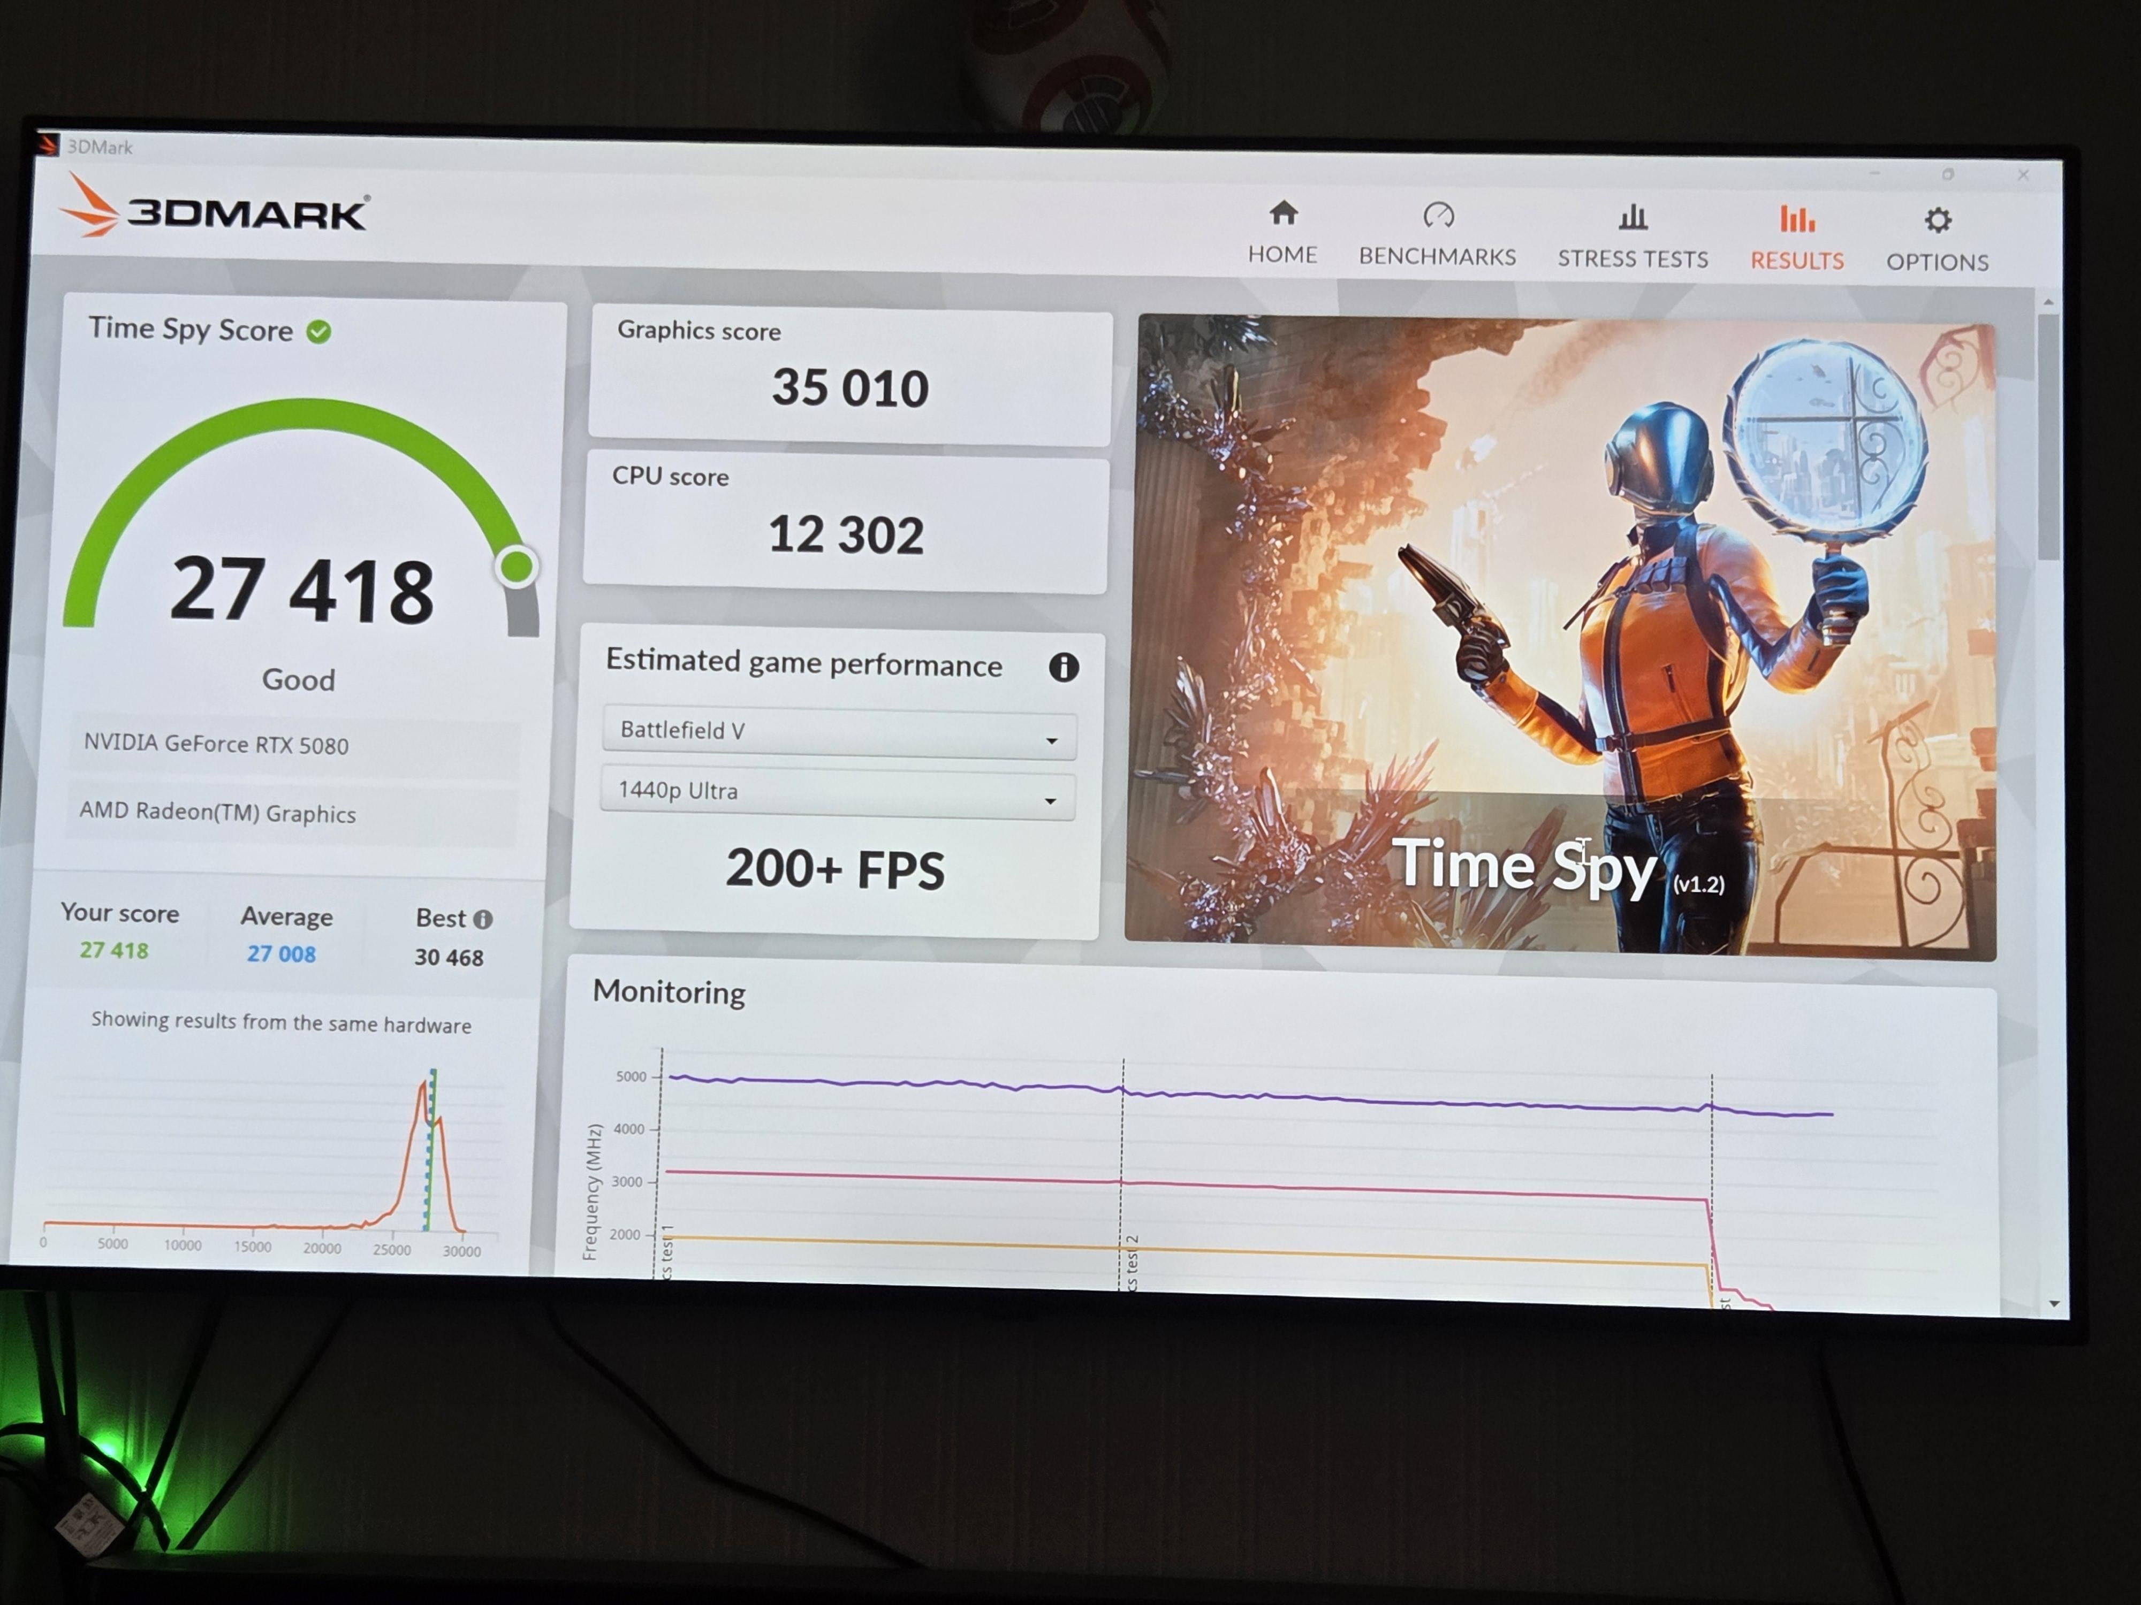
Task: Open the Battlefield V game dropdown
Action: 838,732
